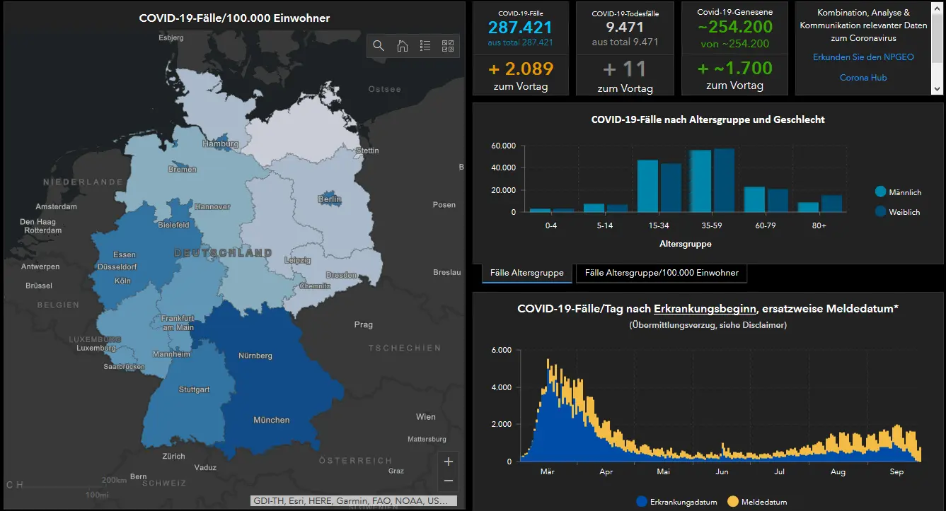Click the Erkrankungsbeginn underlined title link
Image resolution: width=946 pixels, height=511 pixels.
tap(705, 309)
